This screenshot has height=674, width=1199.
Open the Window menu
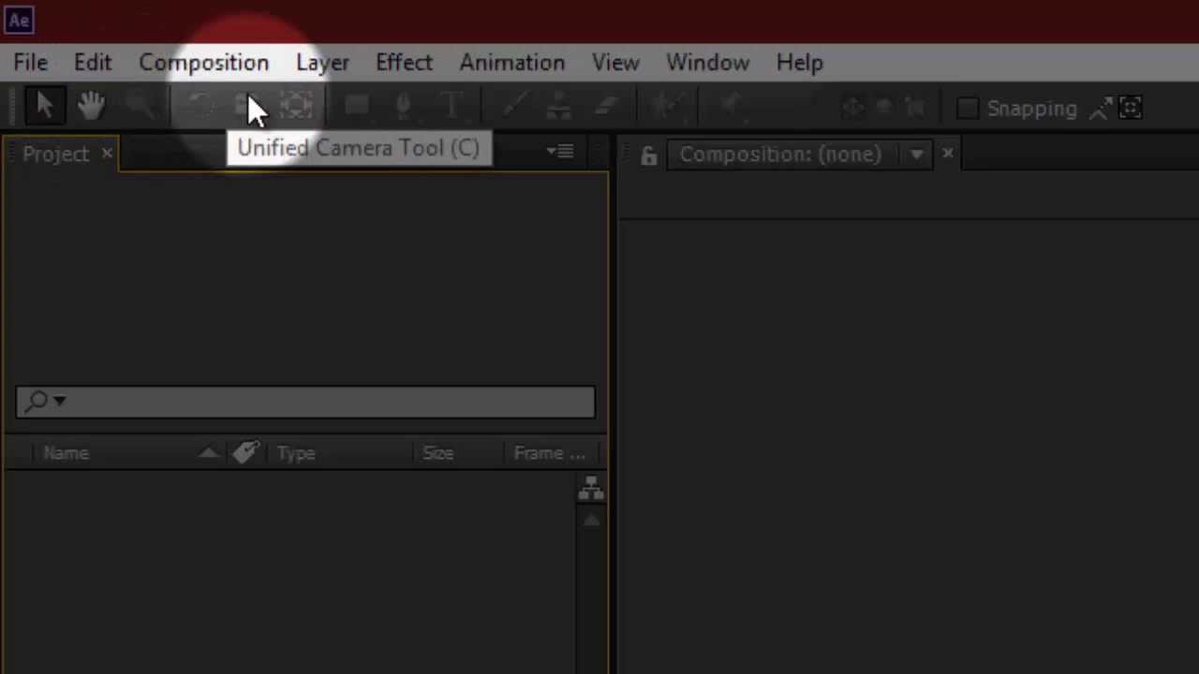tap(708, 63)
